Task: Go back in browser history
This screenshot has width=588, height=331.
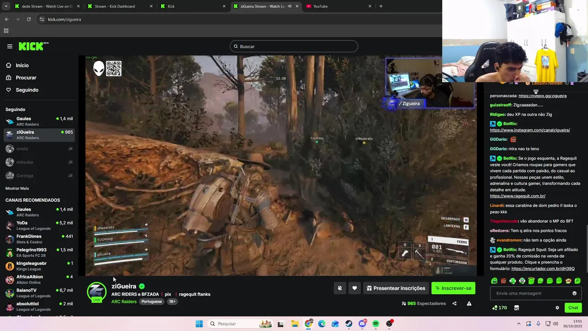Action: point(6,19)
